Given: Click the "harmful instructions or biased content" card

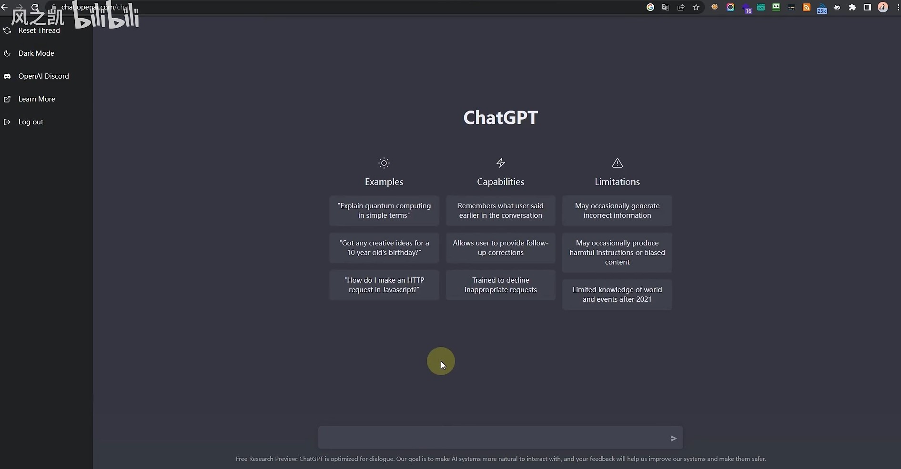Looking at the screenshot, I should [617, 253].
